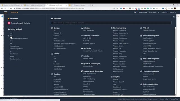Toggle favorite star next to RDS
The width and height of the screenshot is (180, 101).
(8, 36)
